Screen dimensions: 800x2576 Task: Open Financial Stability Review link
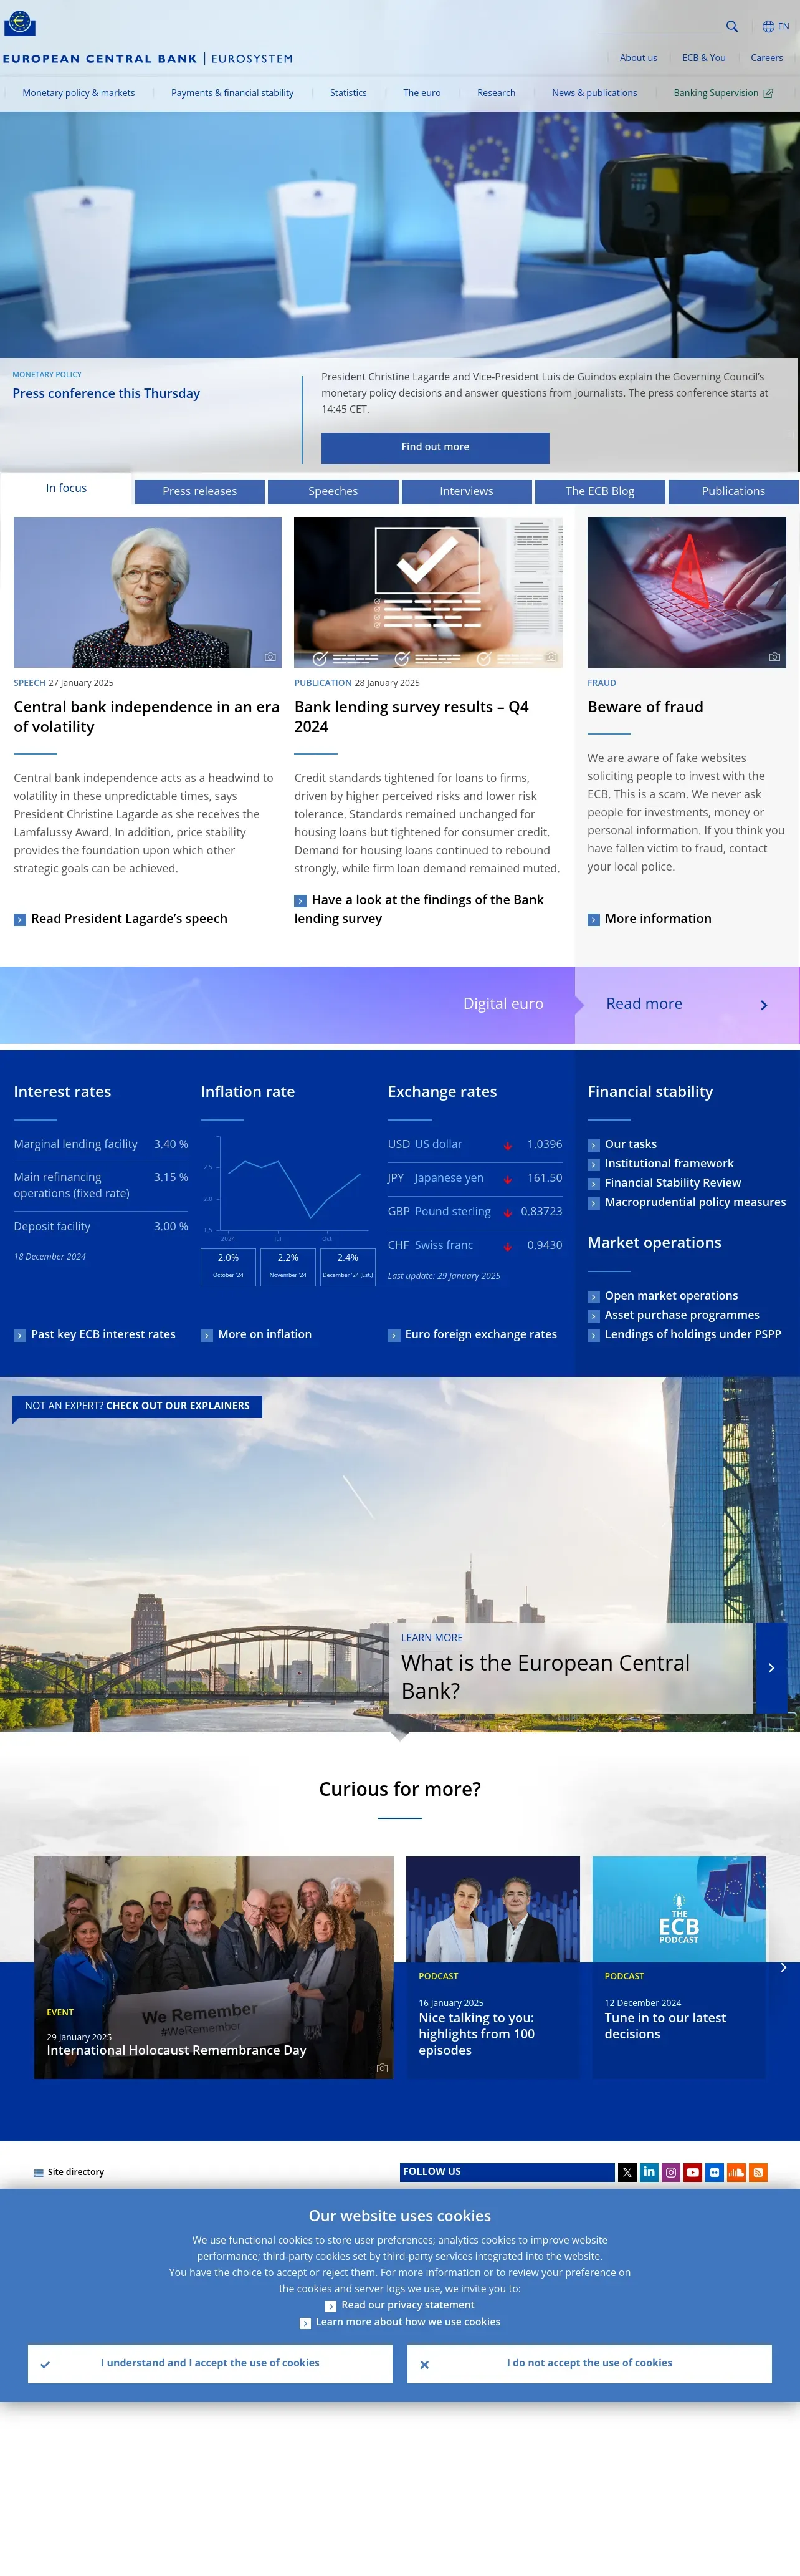664,1182
